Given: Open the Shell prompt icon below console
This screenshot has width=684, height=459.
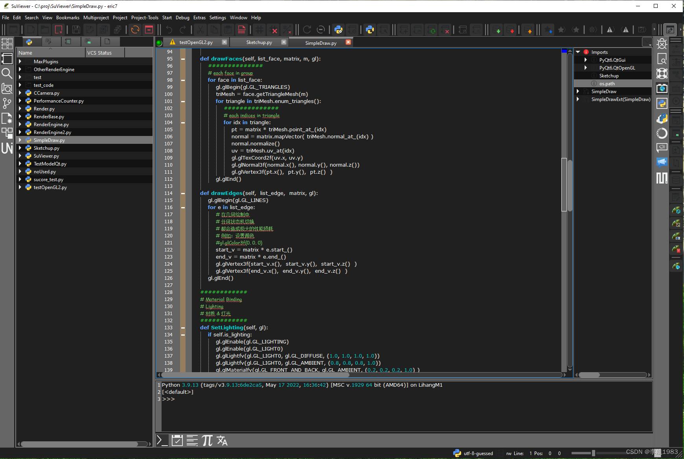Looking at the screenshot, I should 162,441.
